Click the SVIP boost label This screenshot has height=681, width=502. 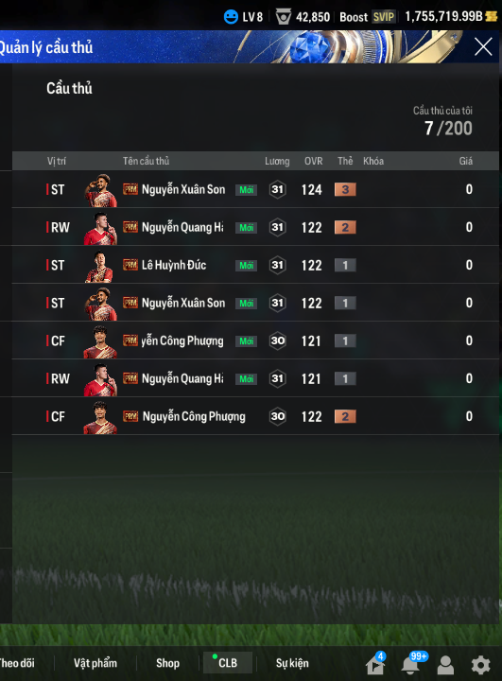384,17
